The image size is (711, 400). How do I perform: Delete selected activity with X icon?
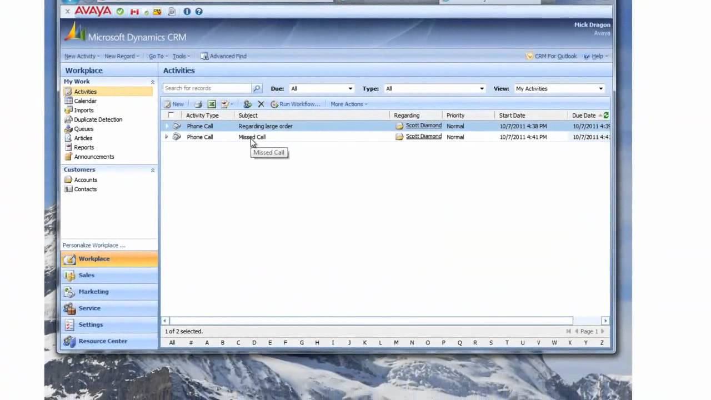(261, 104)
